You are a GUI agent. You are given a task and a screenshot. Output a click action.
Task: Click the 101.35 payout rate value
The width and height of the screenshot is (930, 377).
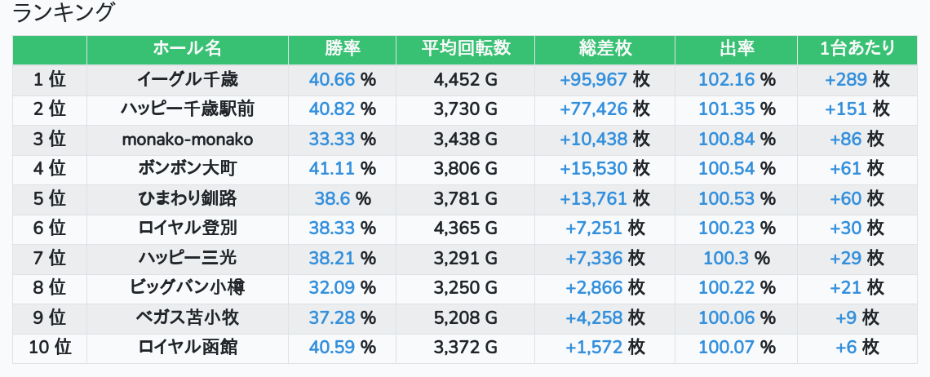point(726,109)
